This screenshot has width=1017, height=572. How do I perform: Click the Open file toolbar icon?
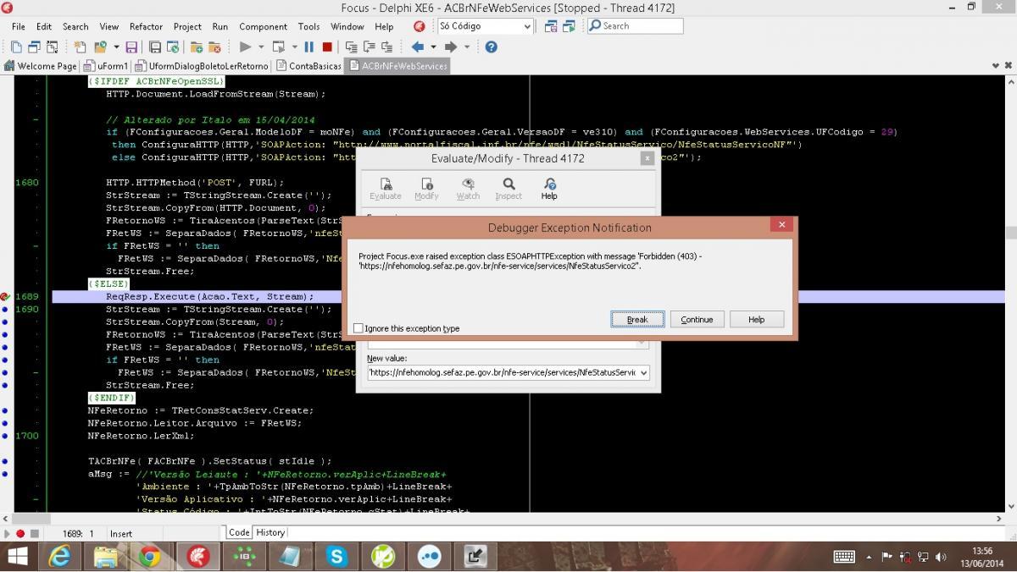click(x=100, y=47)
